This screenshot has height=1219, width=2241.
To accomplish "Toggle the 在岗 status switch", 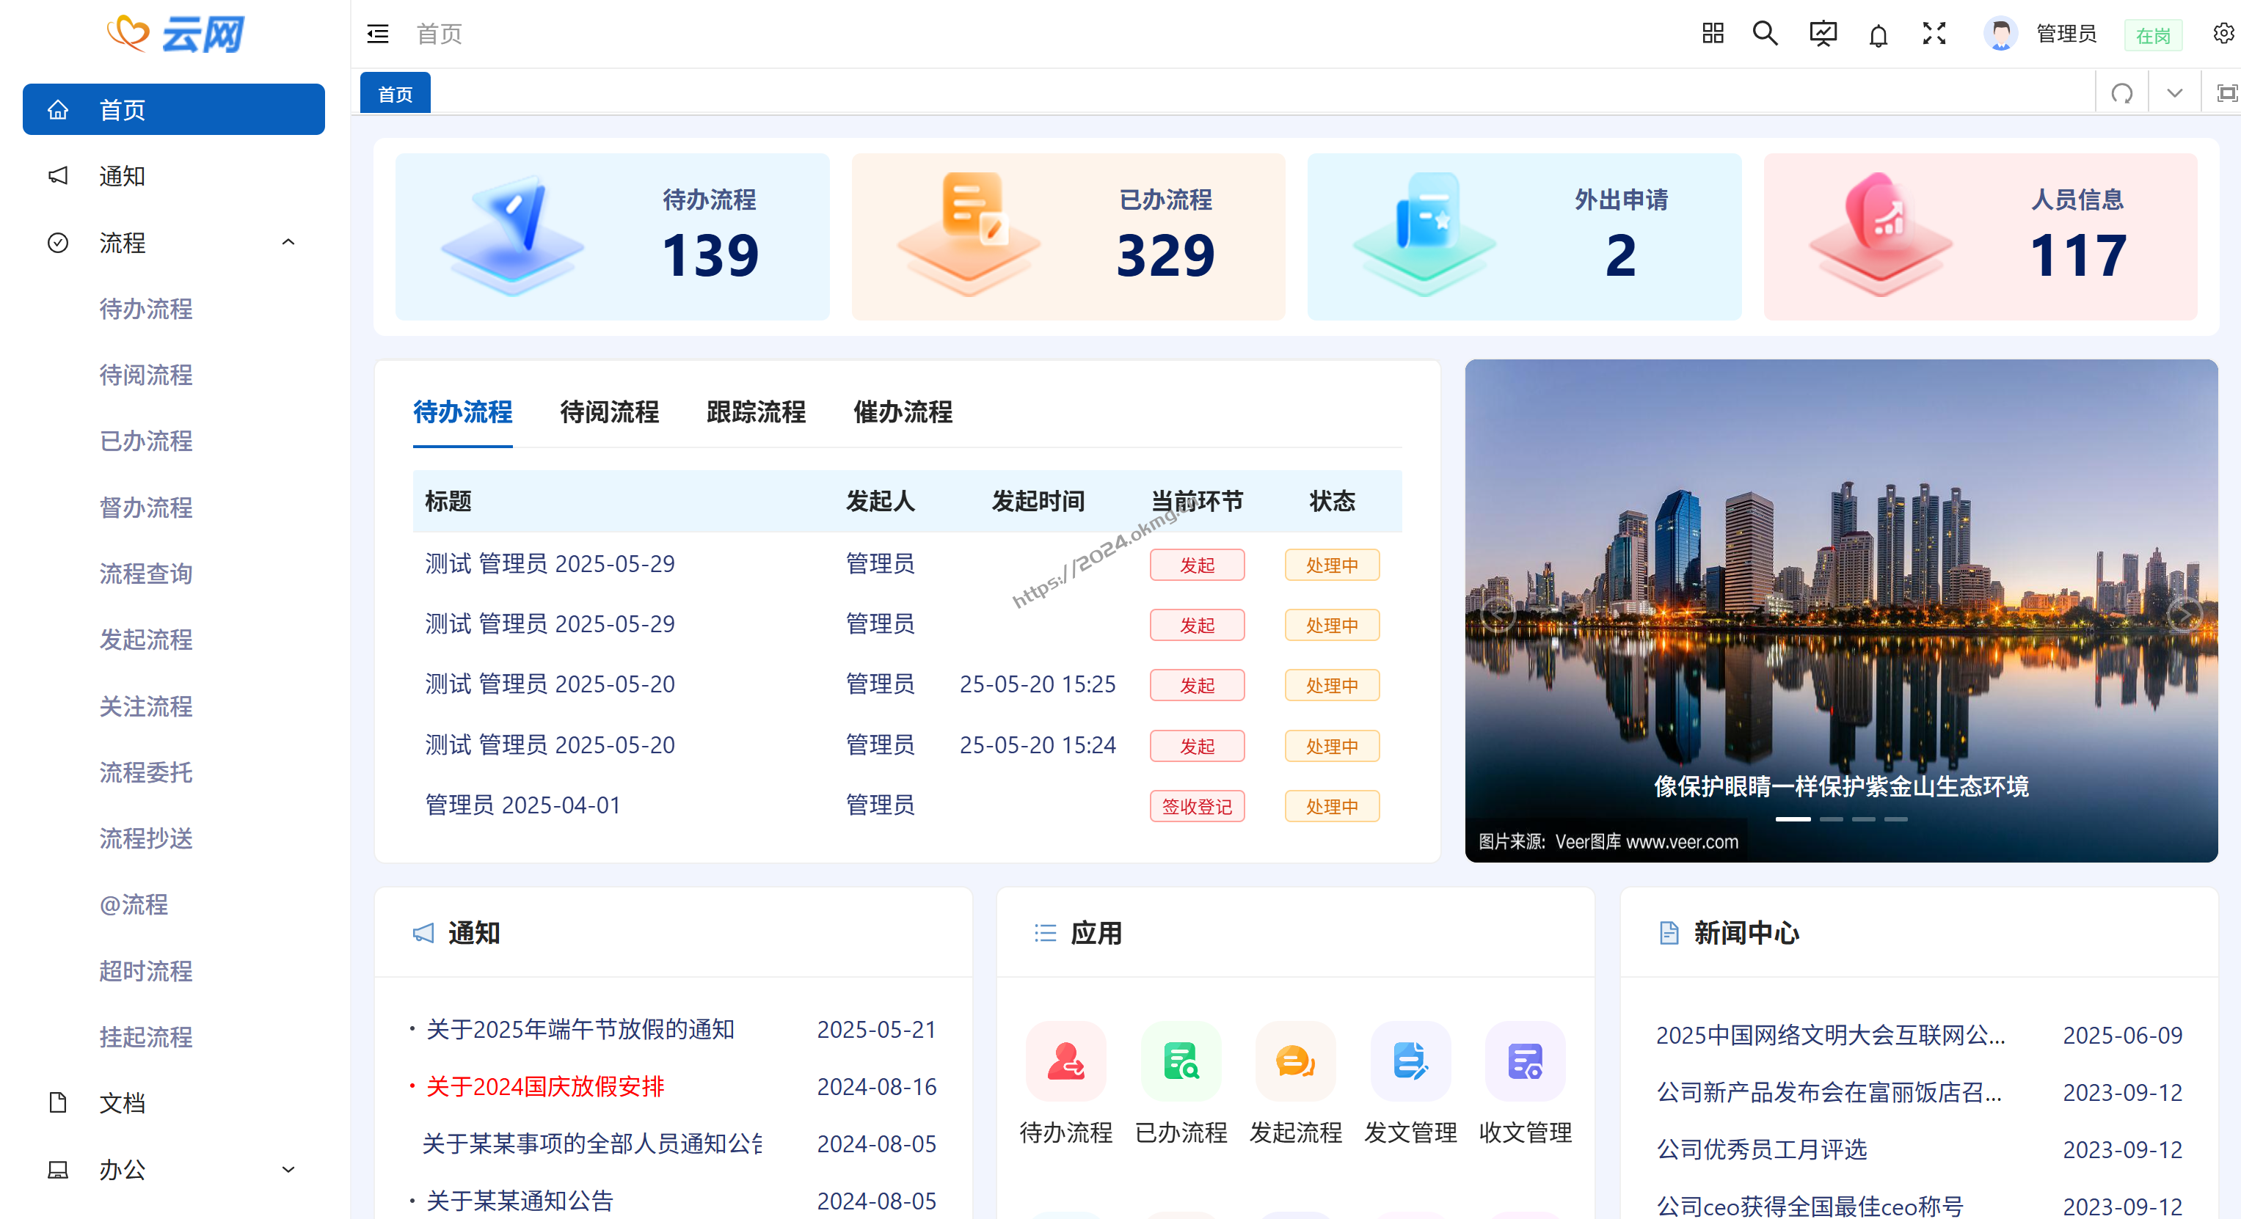I will 2152,34.
